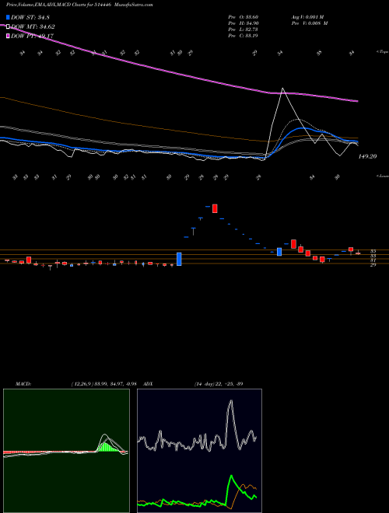Select the DOW PT legend label
Image resolution: width=389 pixels, height=513 pixels.
click(x=32, y=37)
